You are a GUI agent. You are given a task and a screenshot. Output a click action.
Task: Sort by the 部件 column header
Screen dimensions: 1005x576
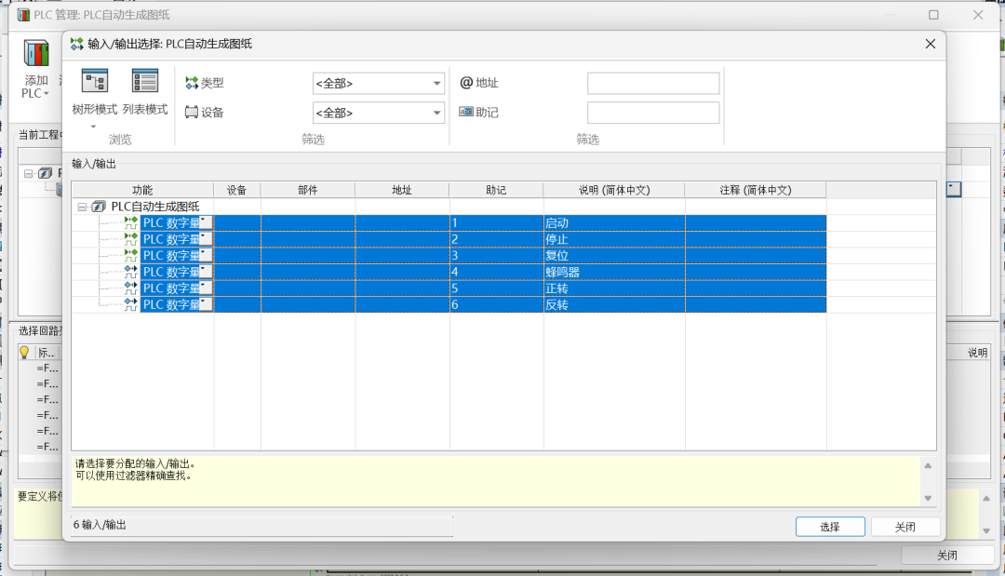(x=308, y=190)
